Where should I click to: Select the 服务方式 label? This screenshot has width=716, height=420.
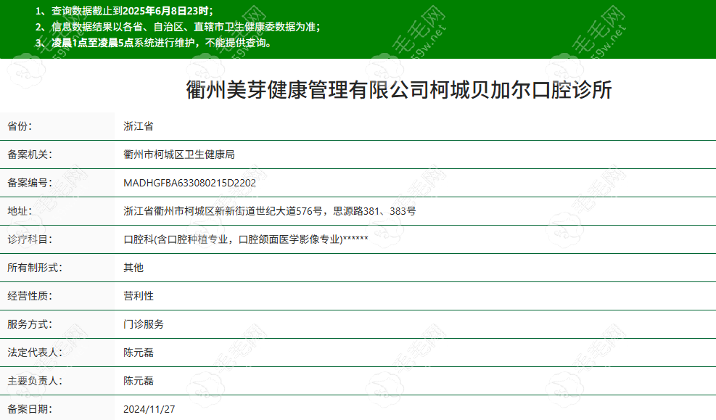coord(30,324)
